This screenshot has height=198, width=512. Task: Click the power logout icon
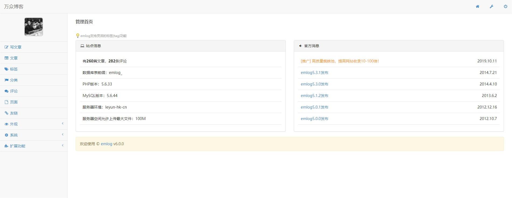(505, 6)
